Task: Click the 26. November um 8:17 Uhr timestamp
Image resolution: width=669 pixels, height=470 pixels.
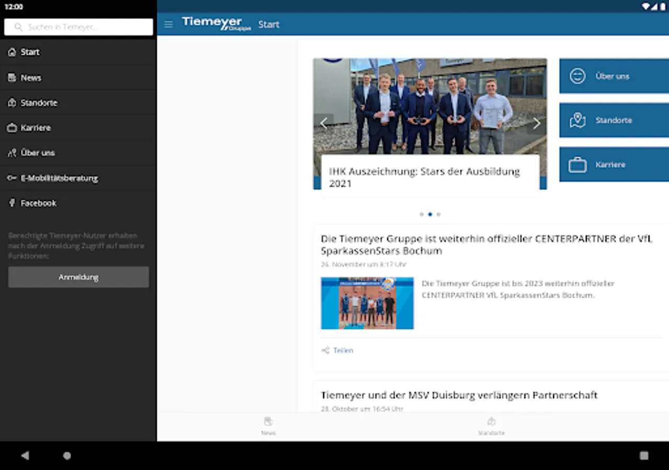Action: [364, 264]
